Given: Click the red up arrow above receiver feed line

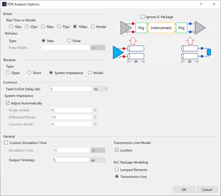Looking at the screenshot, I should coord(190,41).
